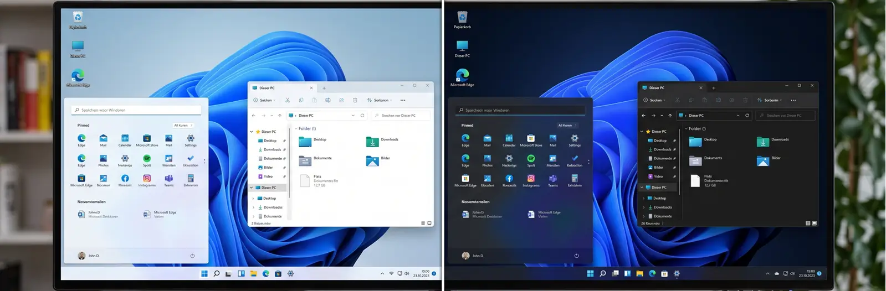Launch Teams from the dark Start menu
The height and width of the screenshot is (291, 886).
point(552,180)
